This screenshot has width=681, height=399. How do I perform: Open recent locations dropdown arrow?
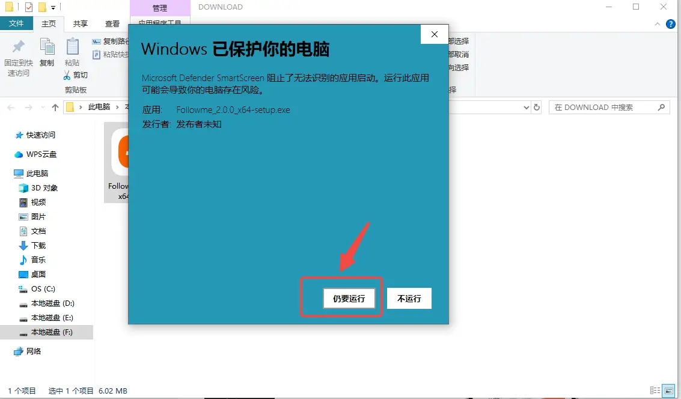coord(43,108)
